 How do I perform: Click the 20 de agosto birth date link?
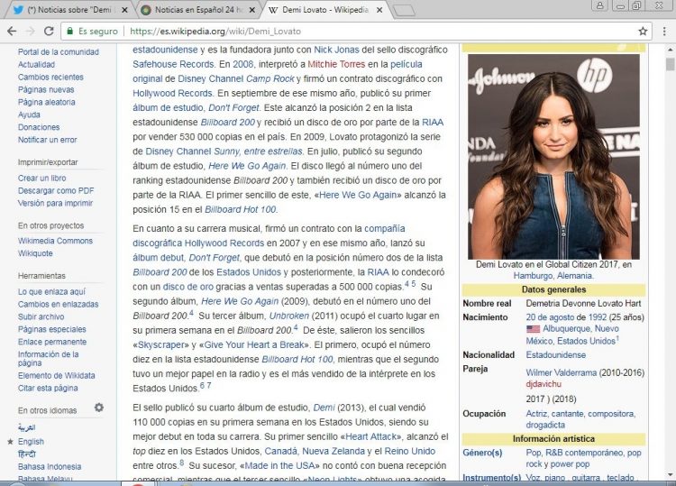pyautogui.click(x=550, y=317)
